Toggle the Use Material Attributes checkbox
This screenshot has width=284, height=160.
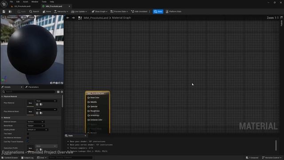point(28,138)
